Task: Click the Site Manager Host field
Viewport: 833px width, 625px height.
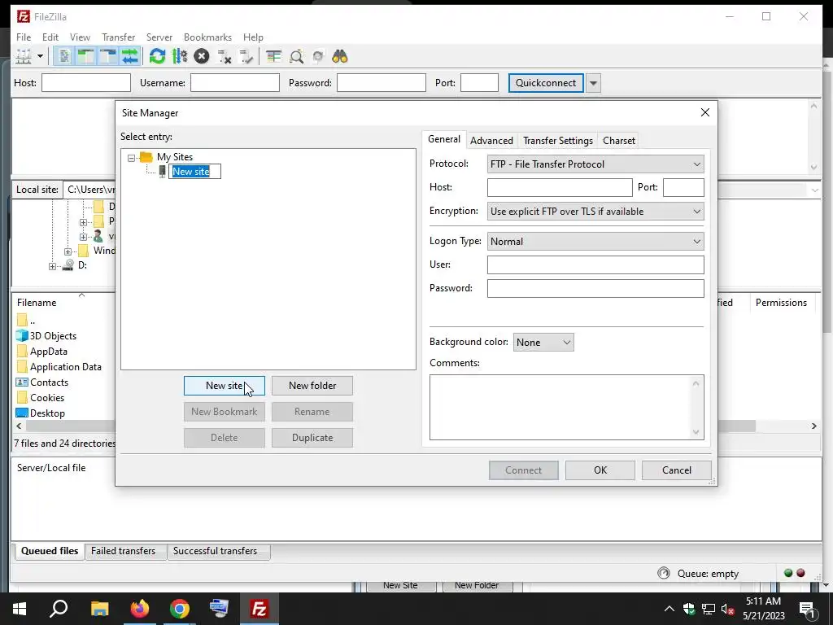Action: [560, 188]
